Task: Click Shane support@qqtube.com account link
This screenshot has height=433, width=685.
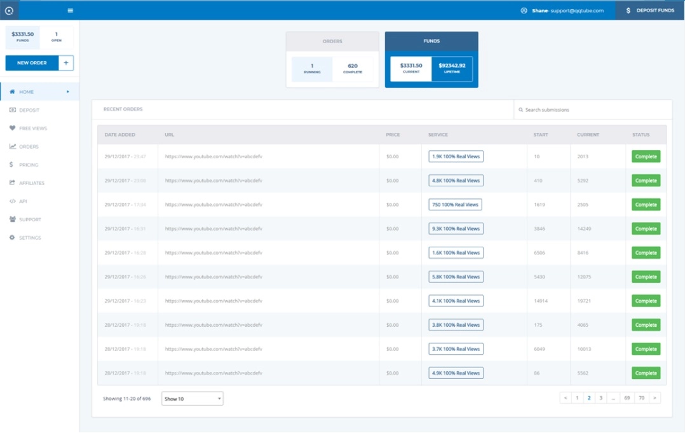Action: pos(568,10)
